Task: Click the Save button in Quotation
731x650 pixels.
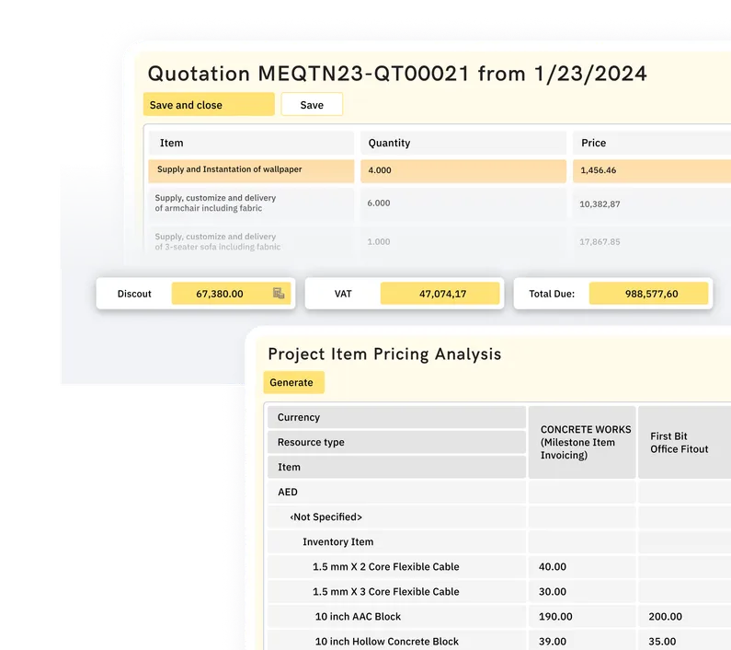Action: click(x=312, y=105)
